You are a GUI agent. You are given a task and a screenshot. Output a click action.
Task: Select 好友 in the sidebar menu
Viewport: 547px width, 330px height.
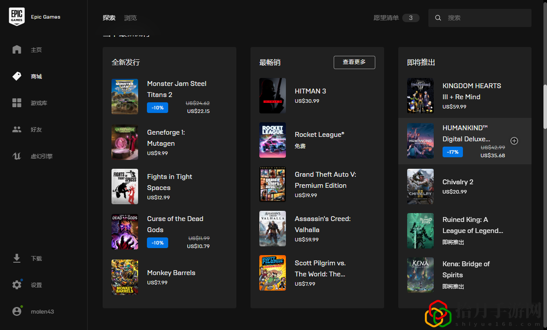[36, 130]
